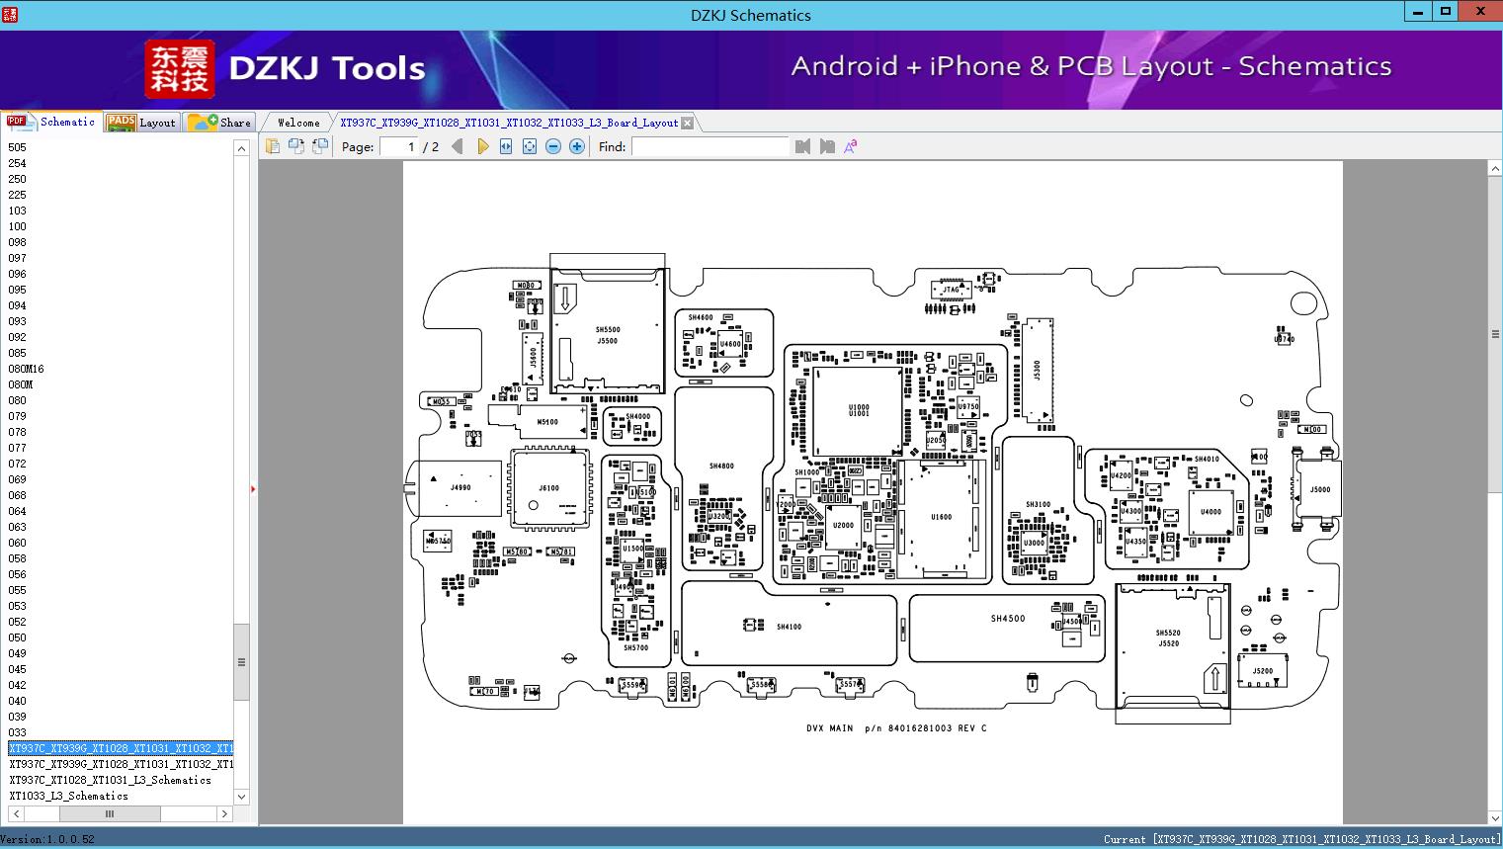Select list item 033
The width and height of the screenshot is (1503, 849).
[18, 732]
